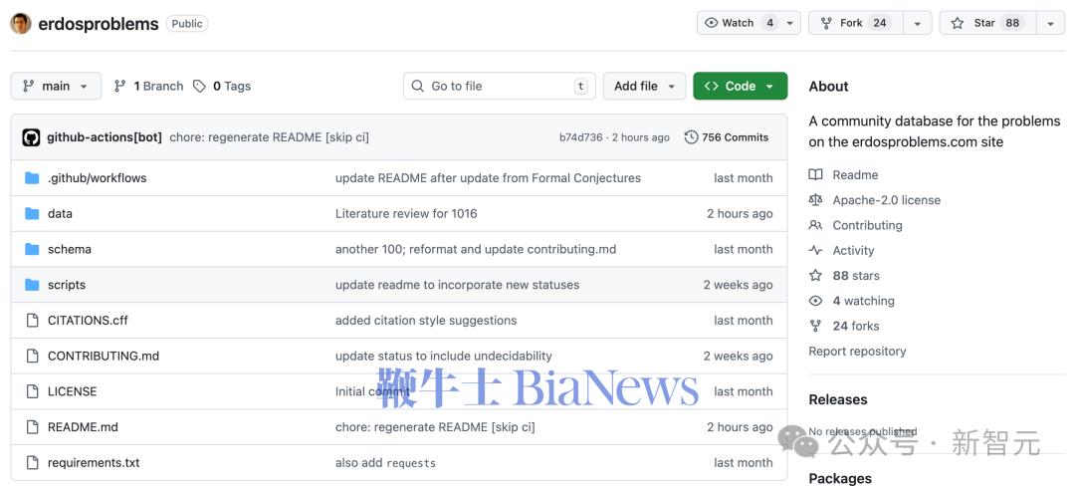The height and width of the screenshot is (486, 1075).
Task: Click the LICENSE file icon
Action: point(32,391)
